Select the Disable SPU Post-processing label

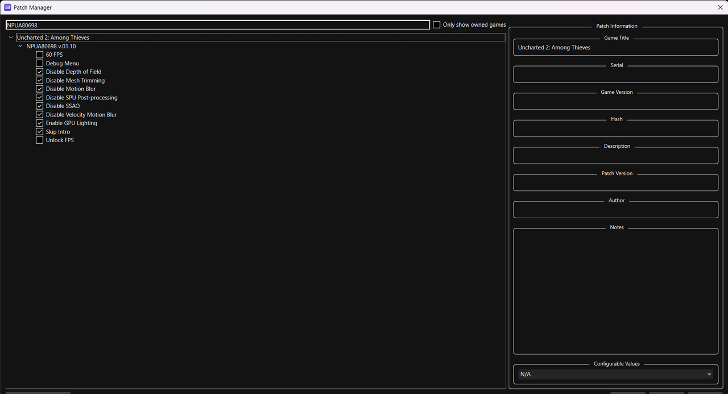[x=82, y=97]
